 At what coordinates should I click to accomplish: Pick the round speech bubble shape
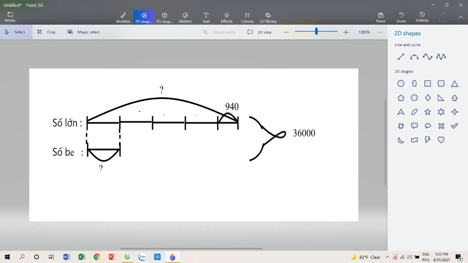(428, 126)
